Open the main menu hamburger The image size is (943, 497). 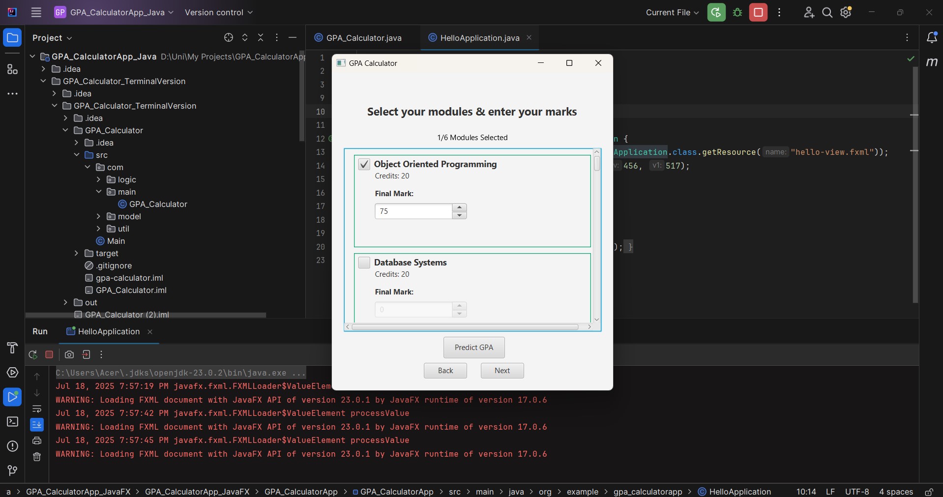[36, 12]
